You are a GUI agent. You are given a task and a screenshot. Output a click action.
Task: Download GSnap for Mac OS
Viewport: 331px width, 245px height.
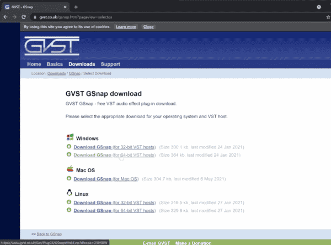click(x=106, y=179)
